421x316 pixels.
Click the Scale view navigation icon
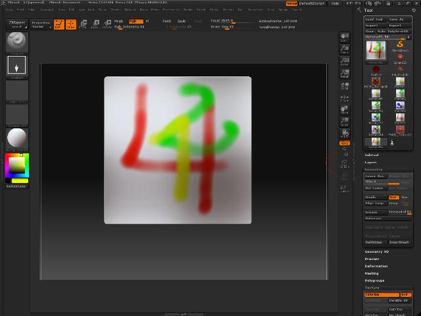344,122
